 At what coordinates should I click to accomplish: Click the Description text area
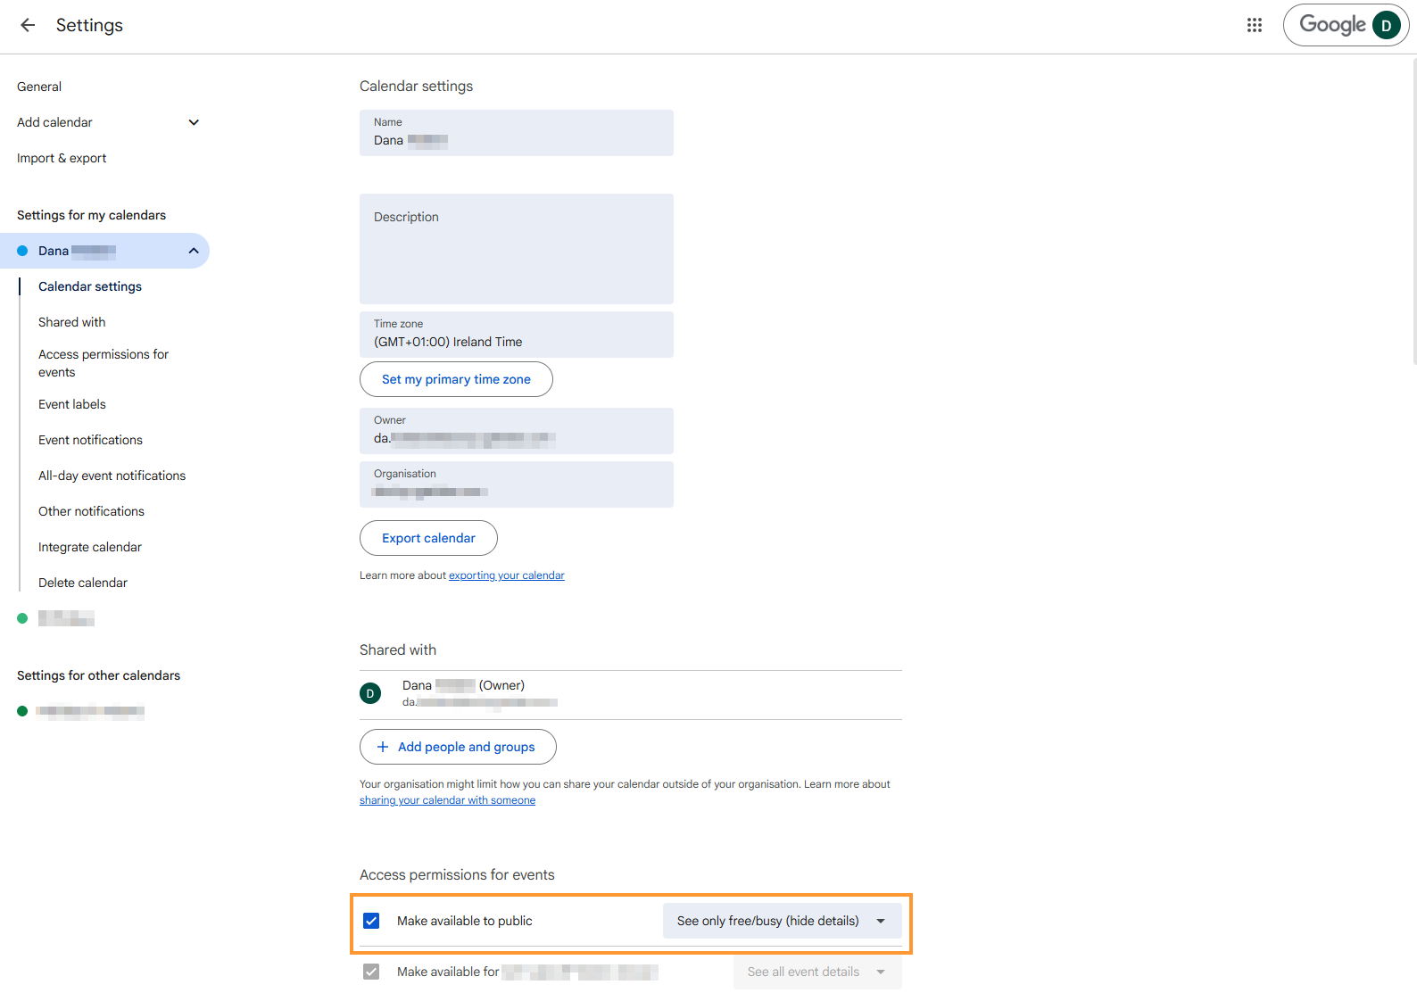pyautogui.click(x=517, y=249)
